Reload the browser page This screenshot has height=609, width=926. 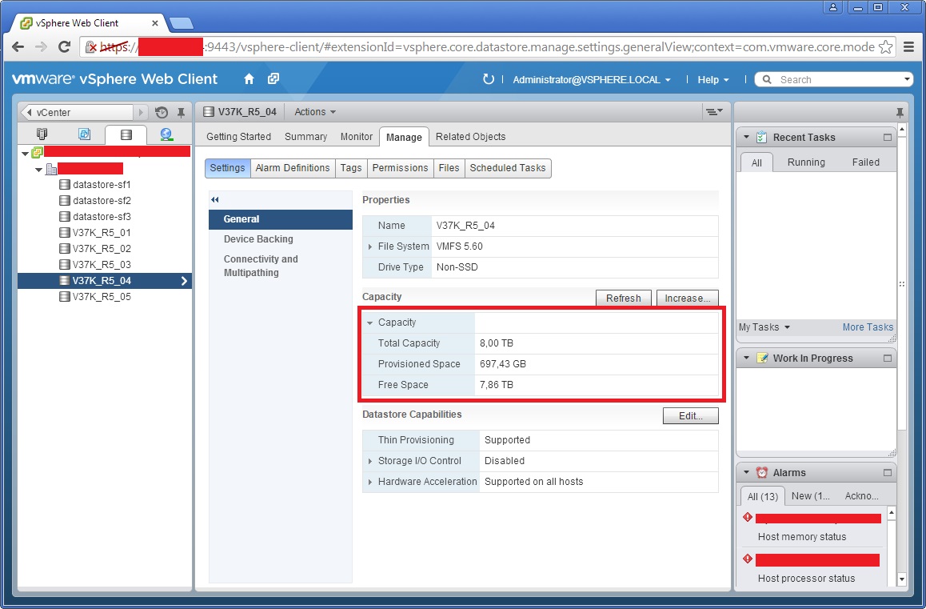(64, 46)
